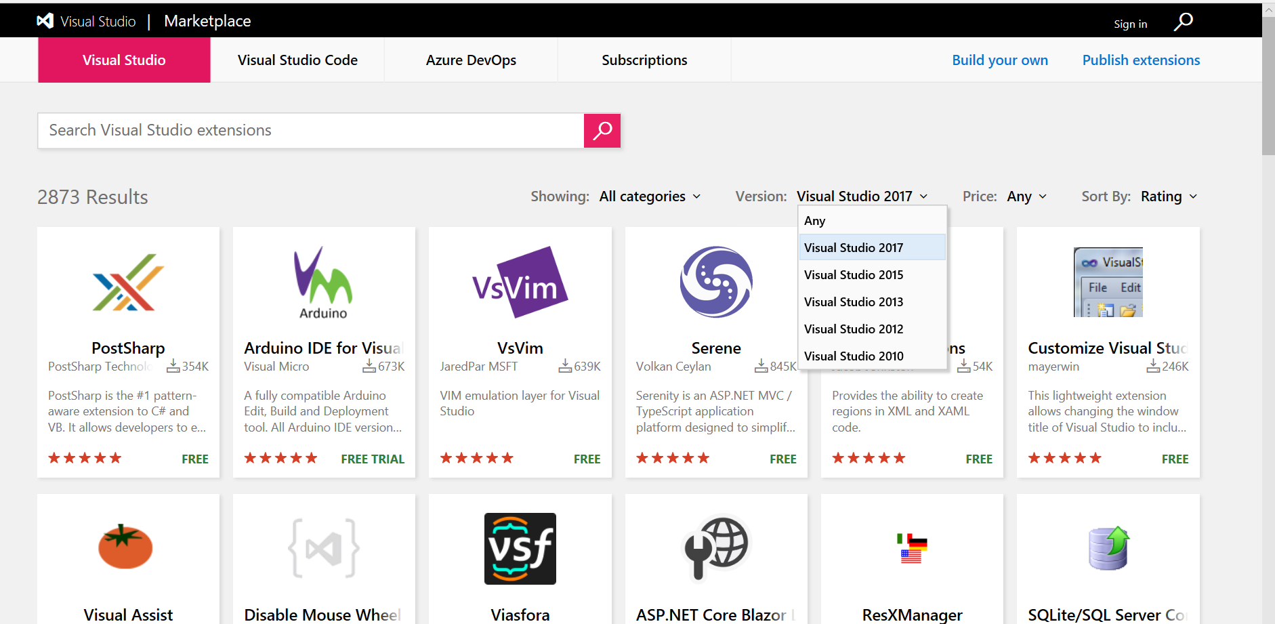The width and height of the screenshot is (1275, 624).
Task: Click PostSharp download count icon
Action: point(173,366)
